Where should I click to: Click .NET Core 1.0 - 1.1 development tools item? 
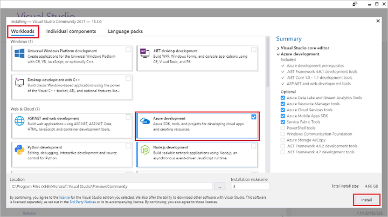(x=319, y=78)
